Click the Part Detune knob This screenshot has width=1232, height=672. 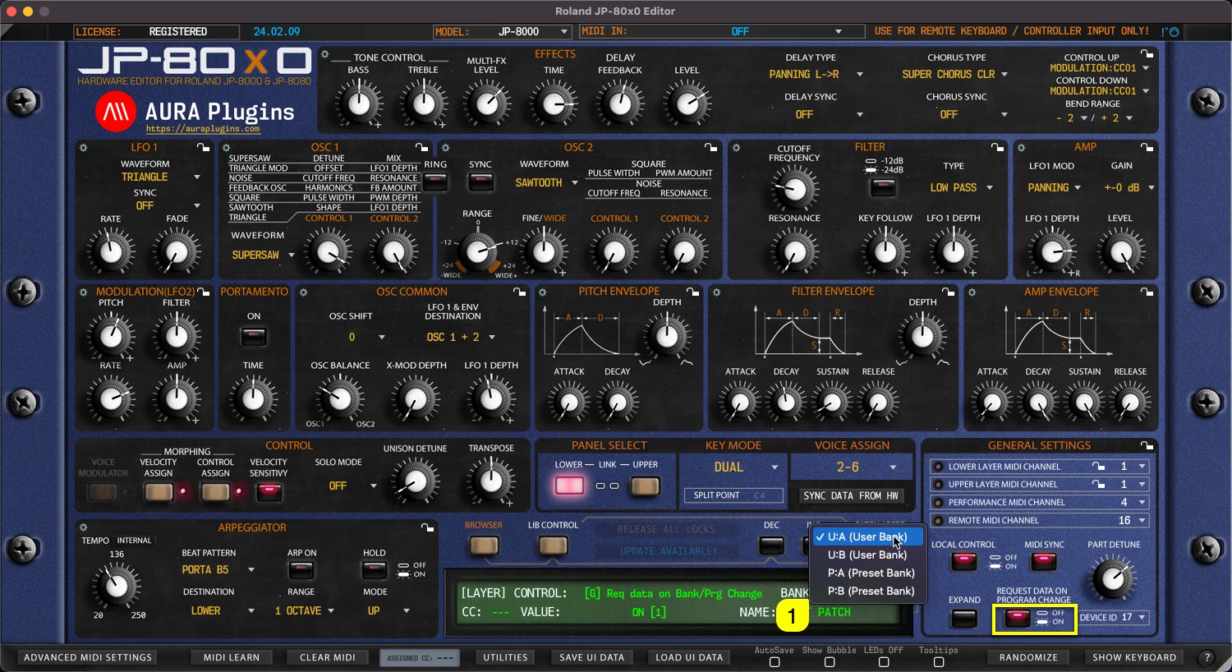pyautogui.click(x=1113, y=578)
